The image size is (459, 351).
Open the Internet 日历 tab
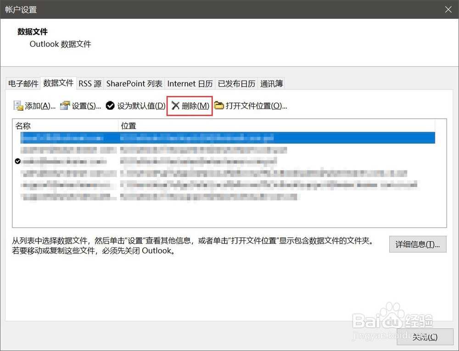coord(190,84)
